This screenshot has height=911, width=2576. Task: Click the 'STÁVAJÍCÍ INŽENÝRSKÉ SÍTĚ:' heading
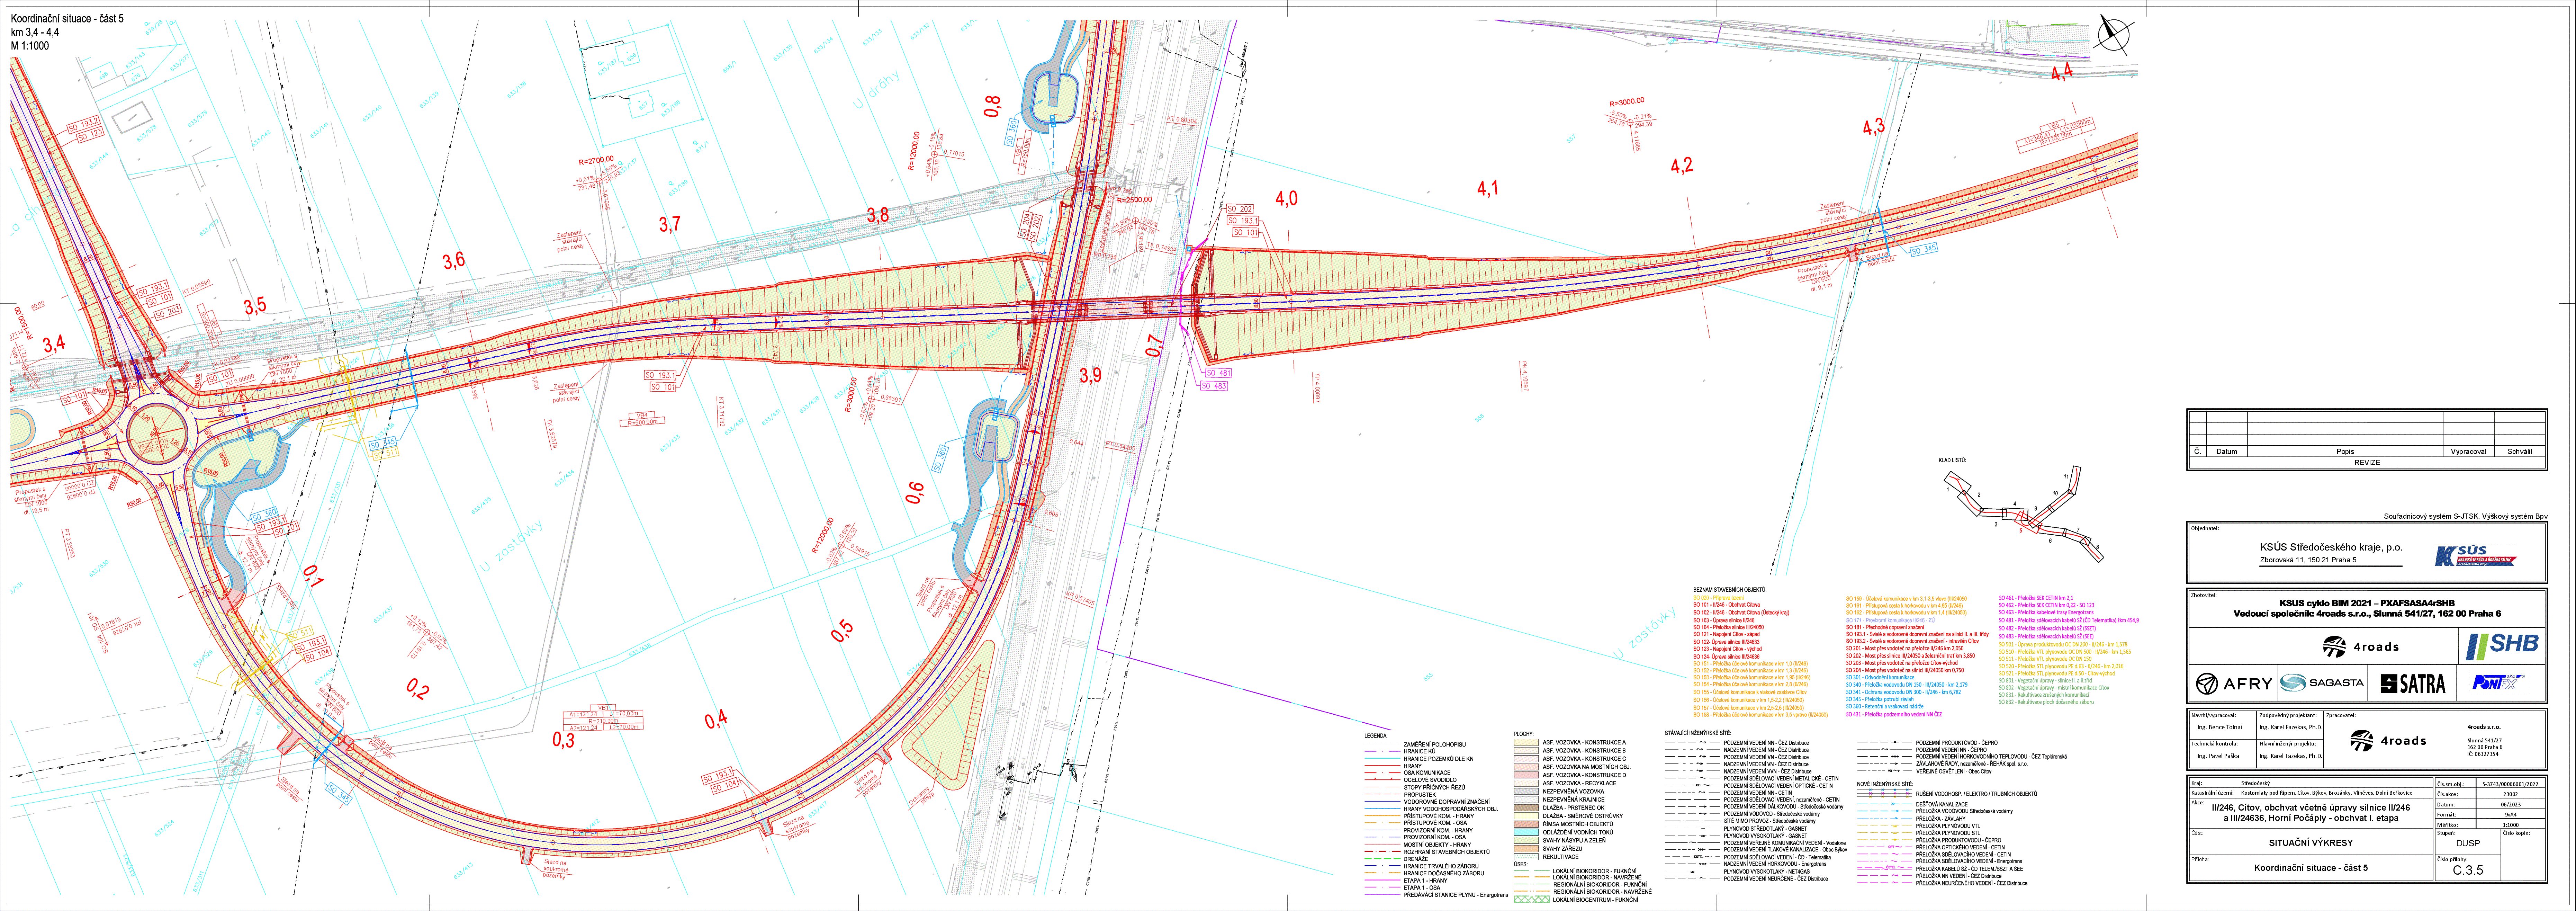click(x=1698, y=733)
